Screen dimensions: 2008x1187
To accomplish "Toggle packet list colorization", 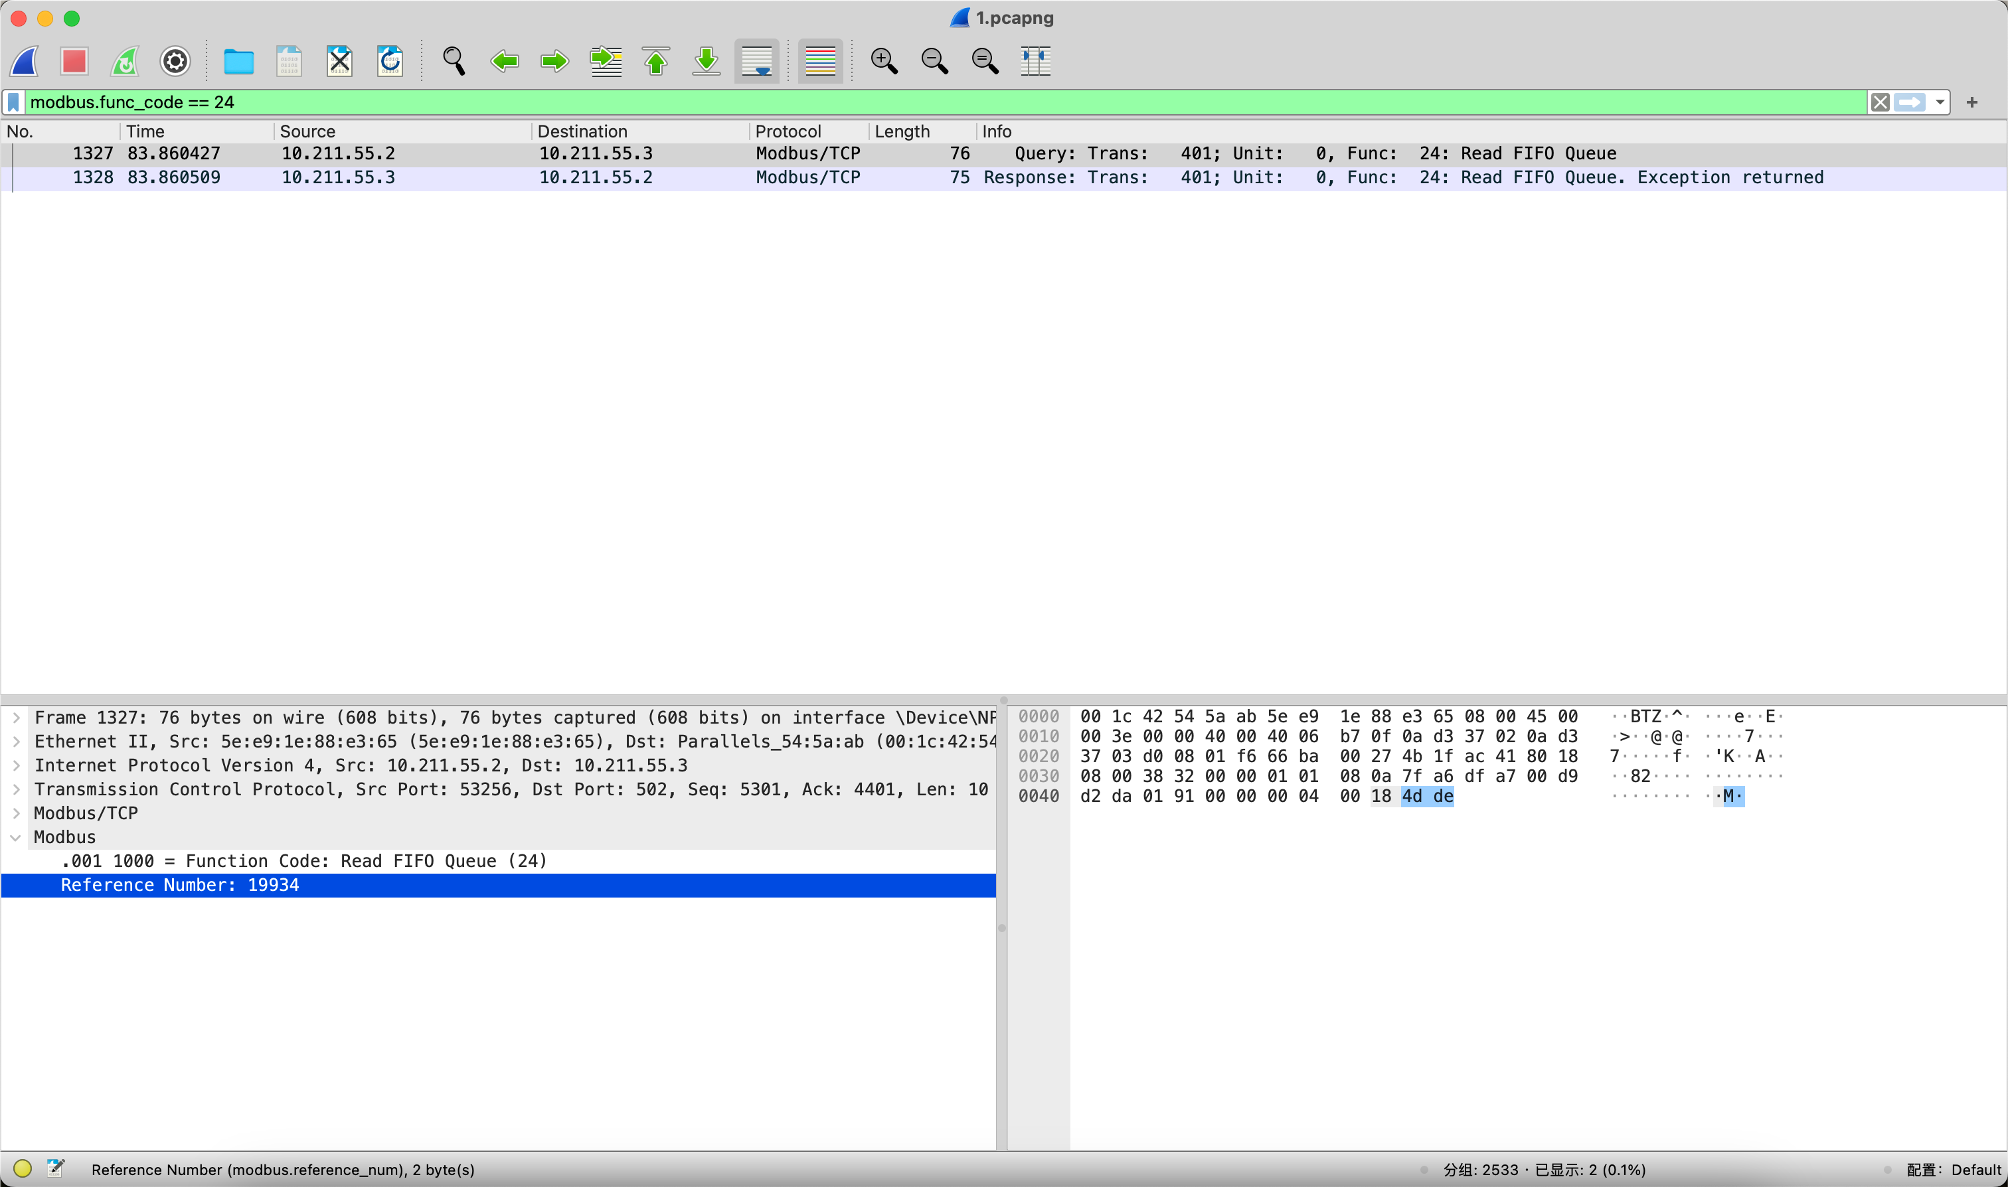I will point(820,61).
